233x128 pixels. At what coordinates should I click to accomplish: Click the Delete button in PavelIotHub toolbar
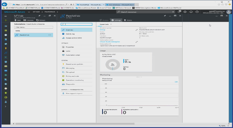[128, 20]
